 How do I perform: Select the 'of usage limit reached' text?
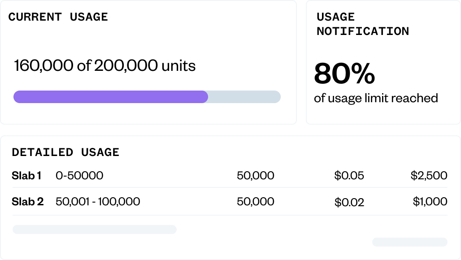click(x=377, y=98)
